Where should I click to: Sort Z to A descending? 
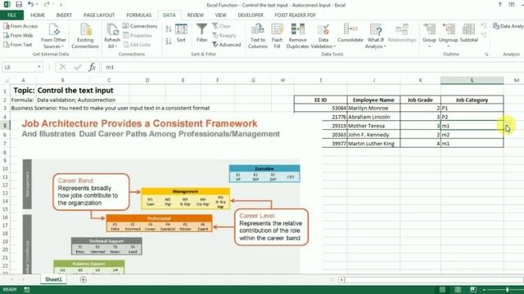[169, 42]
